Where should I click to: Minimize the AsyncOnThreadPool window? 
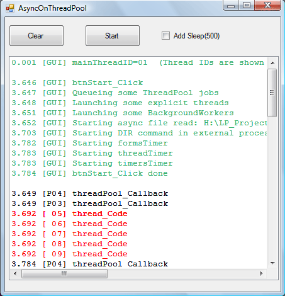pos(231,6)
